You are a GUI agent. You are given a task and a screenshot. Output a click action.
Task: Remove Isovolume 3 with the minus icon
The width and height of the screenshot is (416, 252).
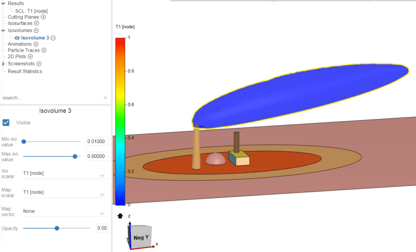pyautogui.click(x=53, y=37)
